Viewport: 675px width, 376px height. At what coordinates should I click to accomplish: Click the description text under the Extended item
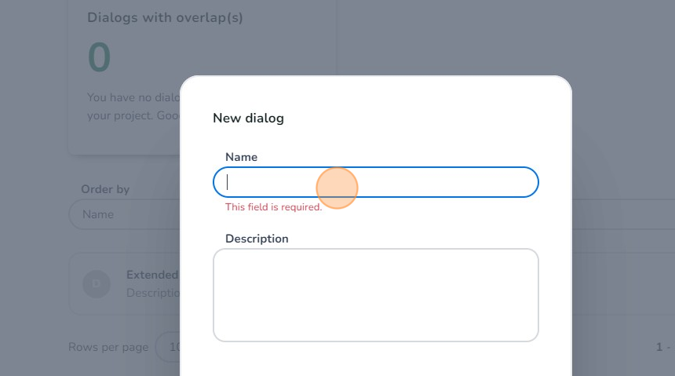153,293
